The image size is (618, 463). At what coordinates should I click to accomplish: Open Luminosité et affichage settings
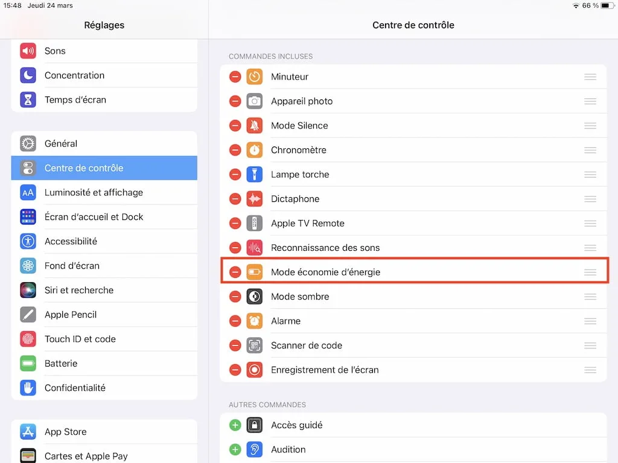(x=94, y=192)
